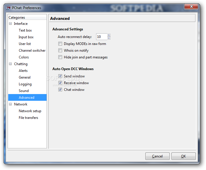206x170 pixels.
Task: Open the User list settings
Action: click(25, 44)
